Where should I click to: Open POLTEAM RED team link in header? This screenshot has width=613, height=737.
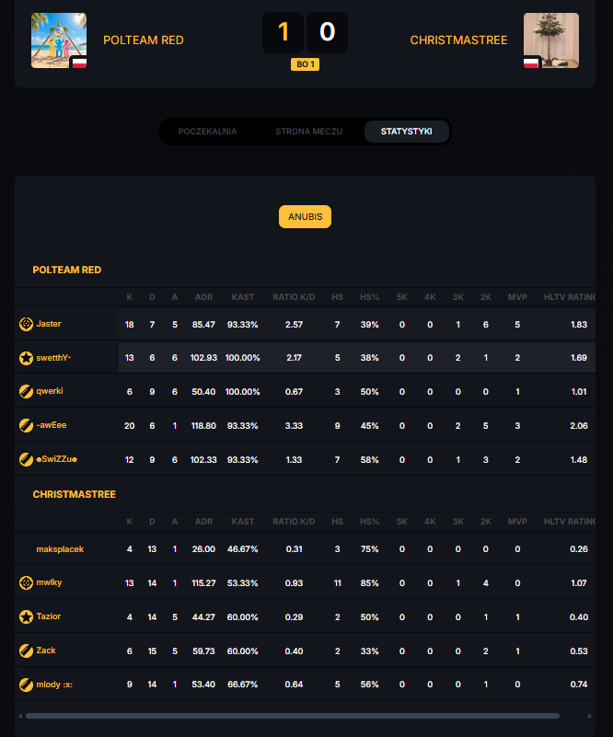point(144,40)
